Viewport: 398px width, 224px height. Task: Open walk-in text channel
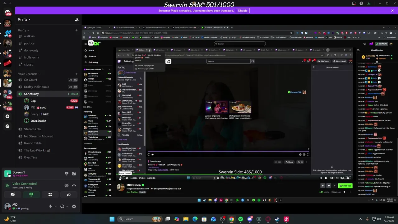tap(48, 36)
